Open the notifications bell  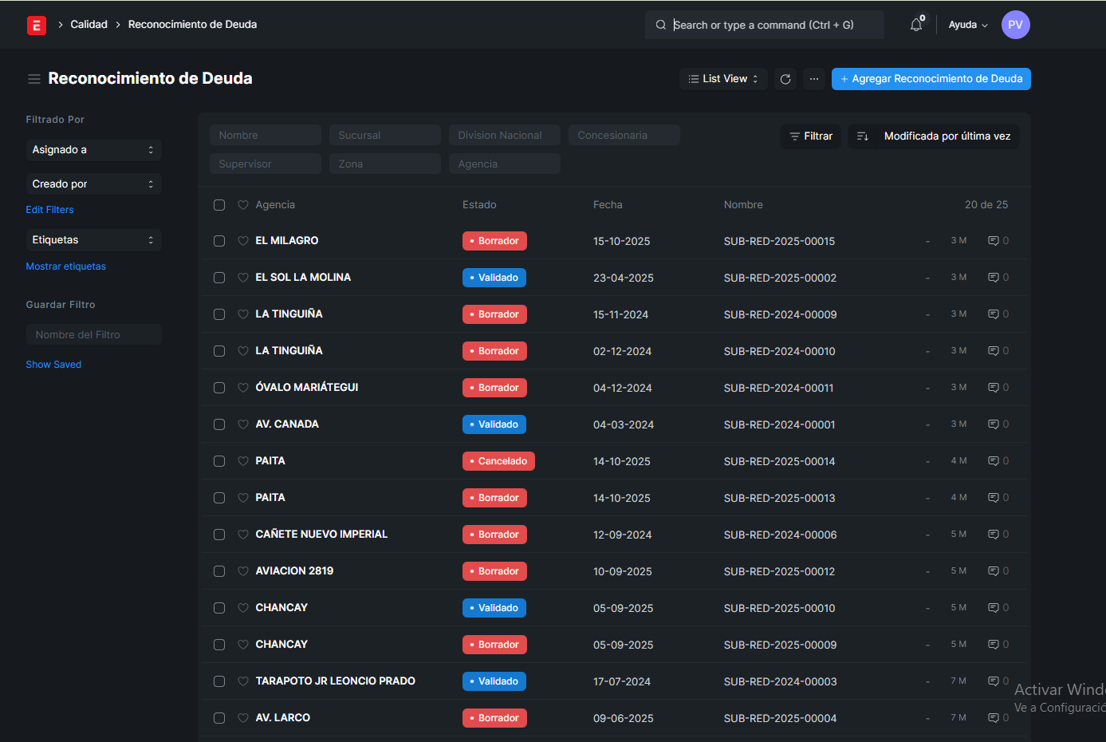coord(916,25)
